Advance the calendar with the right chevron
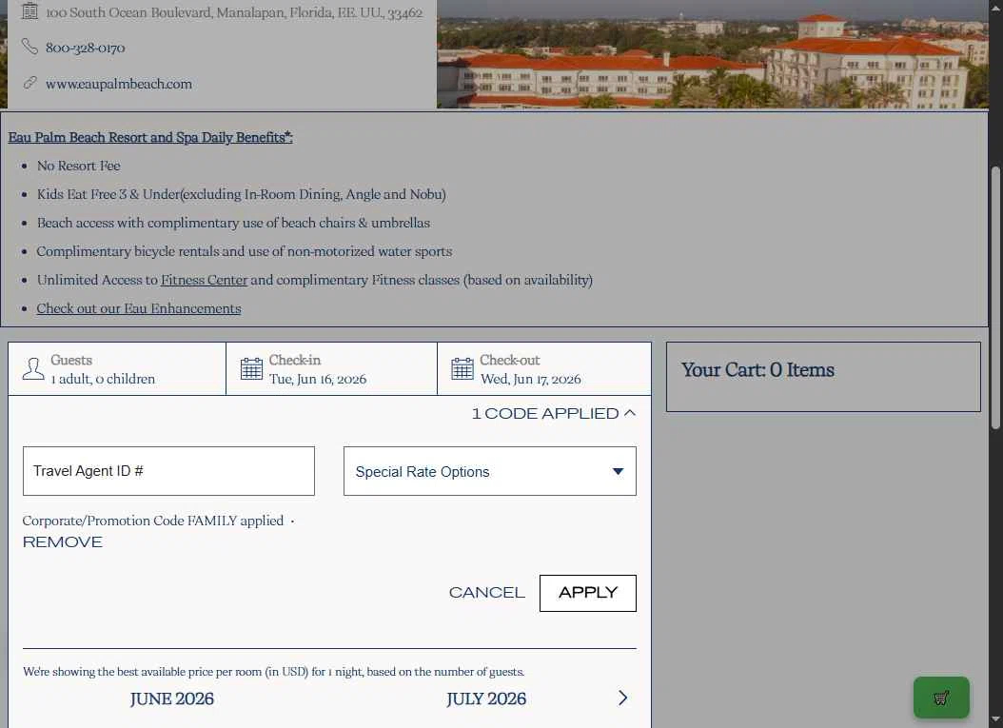Viewport: 1003px width, 728px height. coord(623,698)
